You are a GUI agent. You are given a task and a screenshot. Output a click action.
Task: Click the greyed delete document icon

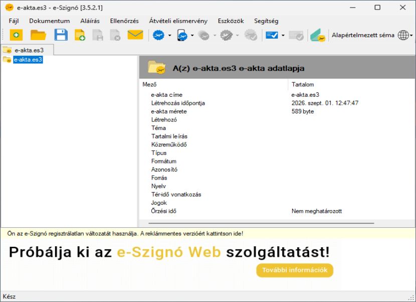[115, 35]
